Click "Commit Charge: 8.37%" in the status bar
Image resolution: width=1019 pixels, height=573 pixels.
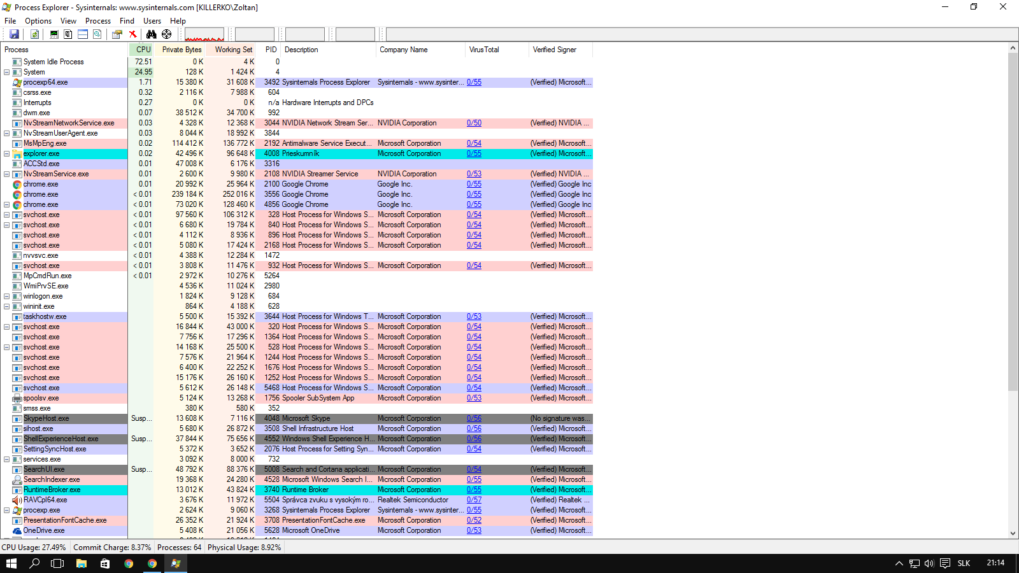pyautogui.click(x=112, y=548)
